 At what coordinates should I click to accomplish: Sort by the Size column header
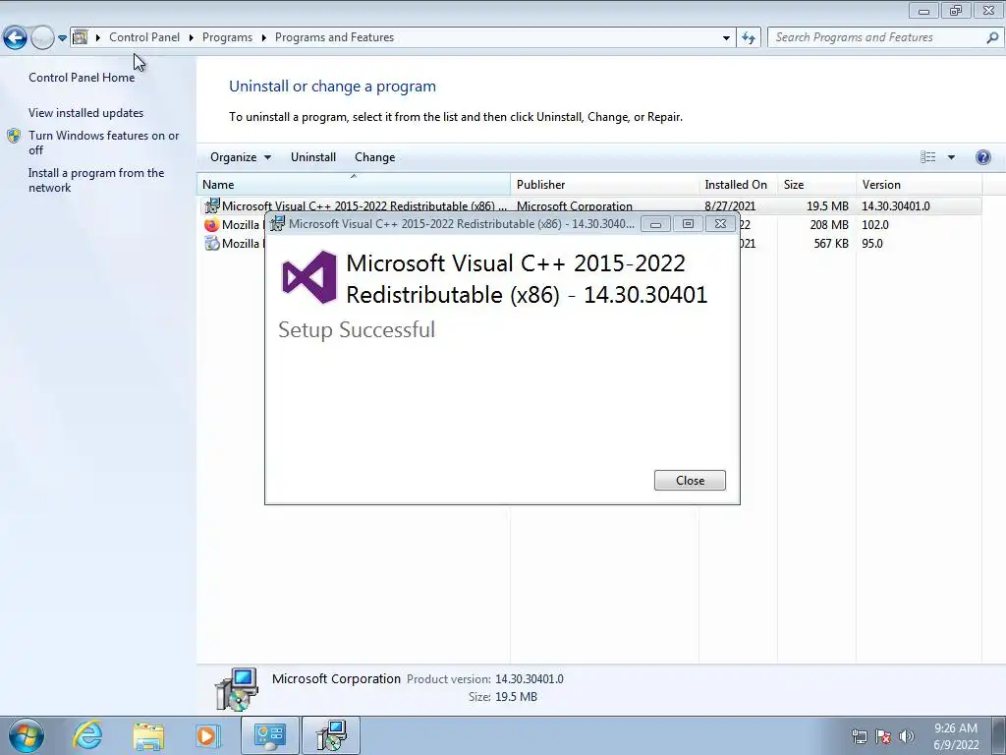pyautogui.click(x=816, y=184)
